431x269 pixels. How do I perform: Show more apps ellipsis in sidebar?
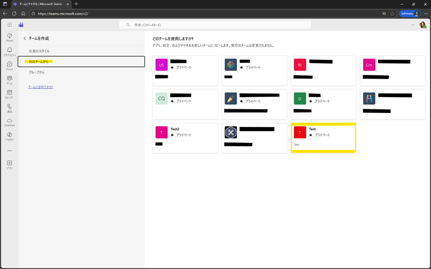pyautogui.click(x=10, y=151)
